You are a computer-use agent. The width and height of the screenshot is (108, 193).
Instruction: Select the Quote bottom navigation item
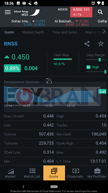[x=54, y=173]
